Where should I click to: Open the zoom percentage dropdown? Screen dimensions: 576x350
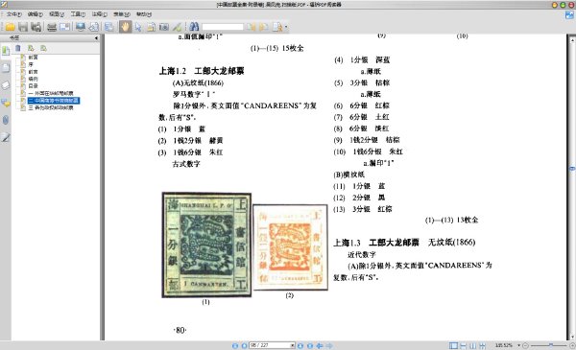pos(518,345)
